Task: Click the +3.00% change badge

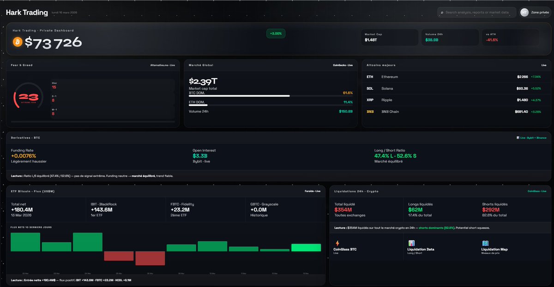Action: click(276, 33)
